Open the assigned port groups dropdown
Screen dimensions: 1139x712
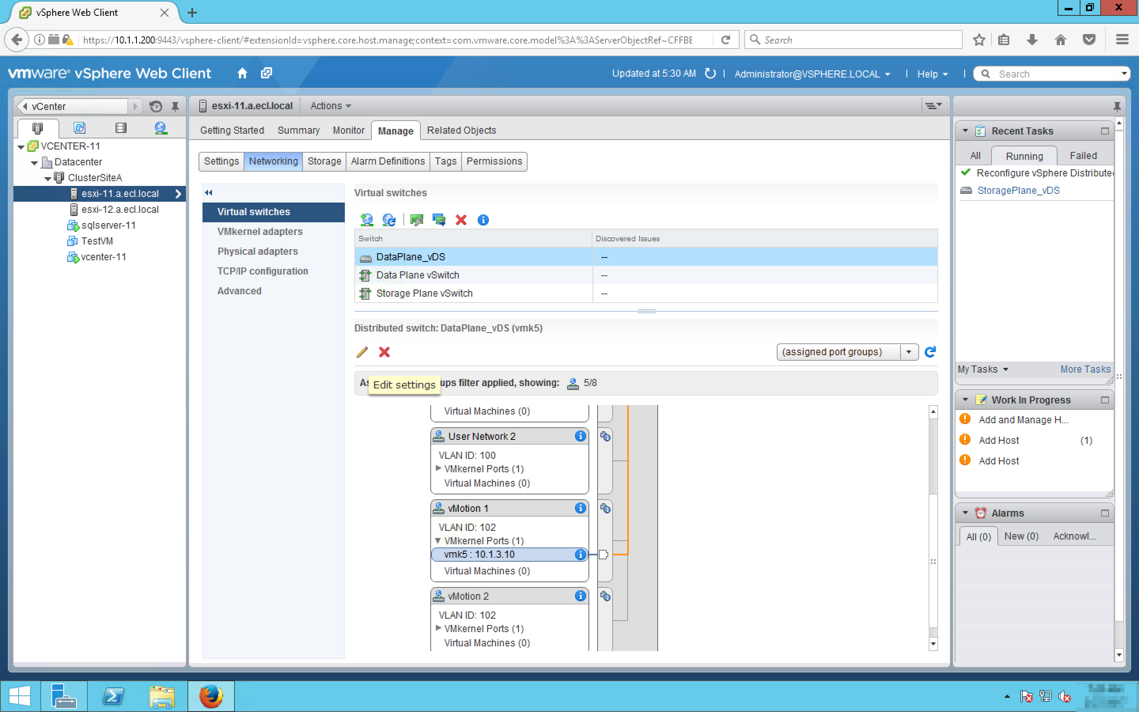tap(909, 352)
